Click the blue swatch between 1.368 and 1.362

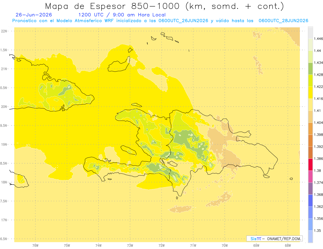tap(310, 200)
